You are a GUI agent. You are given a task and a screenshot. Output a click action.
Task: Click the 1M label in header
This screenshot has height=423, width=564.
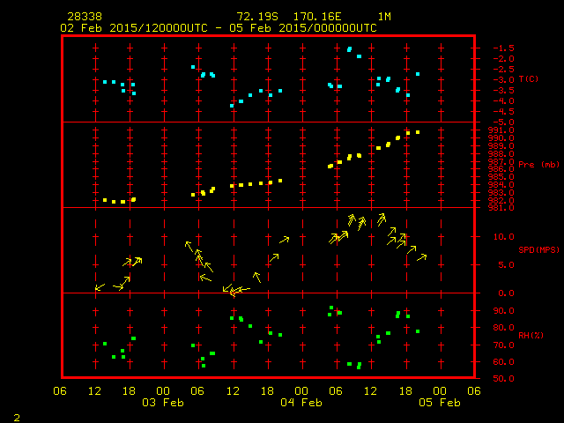coord(385,17)
